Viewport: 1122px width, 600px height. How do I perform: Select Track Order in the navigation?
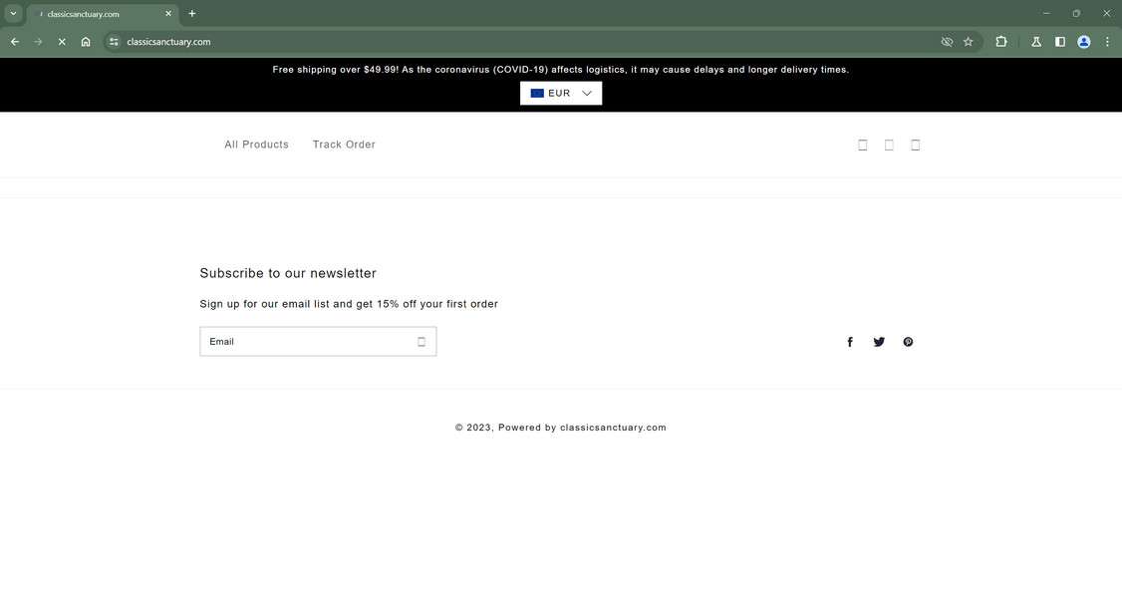[343, 145]
